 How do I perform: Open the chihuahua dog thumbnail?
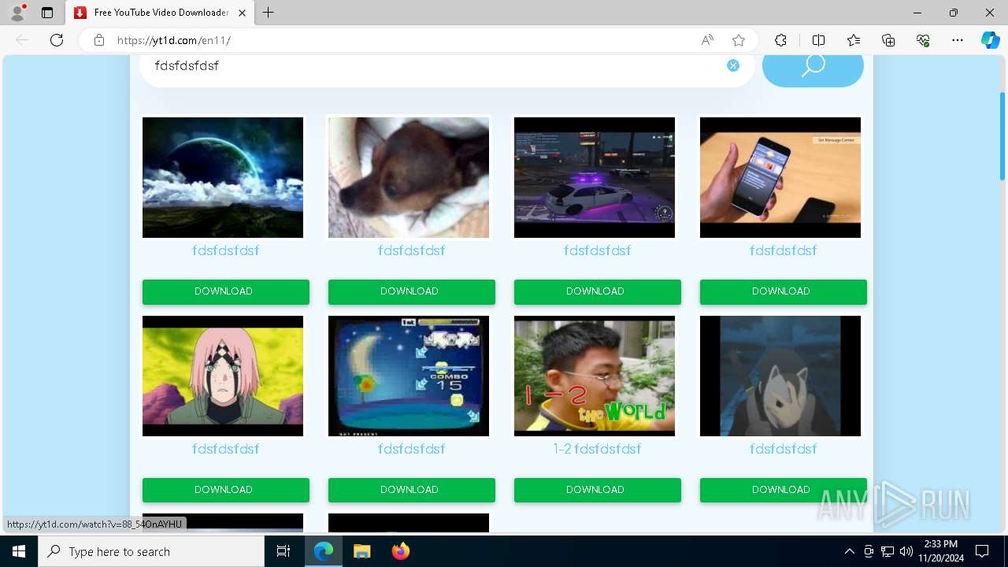point(409,177)
